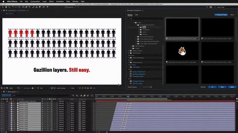238x133 pixels.
Task: Click the timeline playhead at 02:00
Action: click(x=128, y=96)
